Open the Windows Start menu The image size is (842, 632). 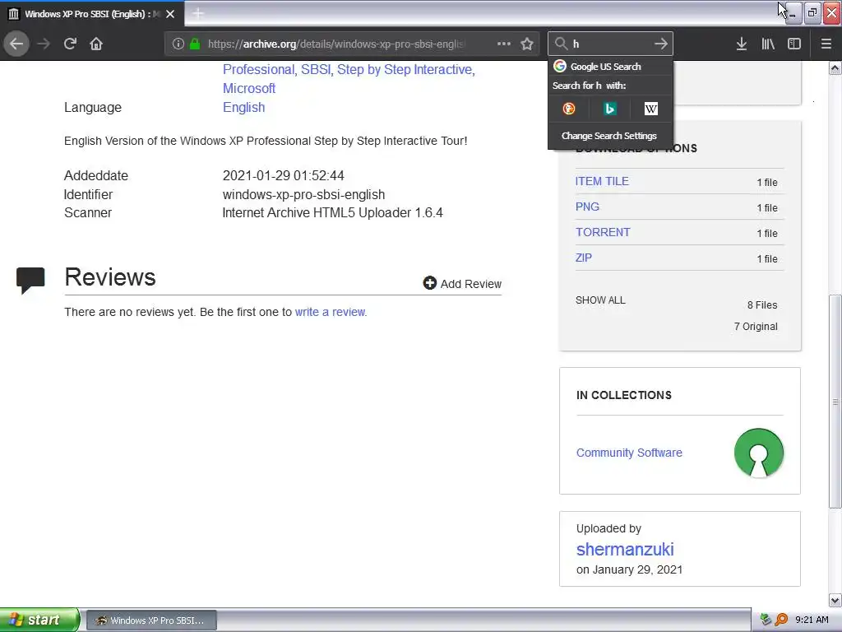click(x=39, y=620)
